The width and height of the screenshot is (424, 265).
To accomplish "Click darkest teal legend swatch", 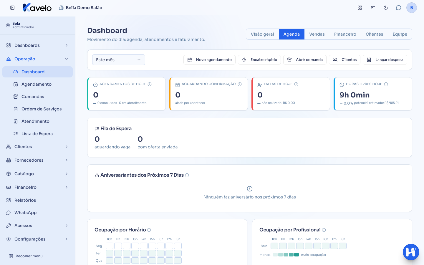I will [297, 255].
